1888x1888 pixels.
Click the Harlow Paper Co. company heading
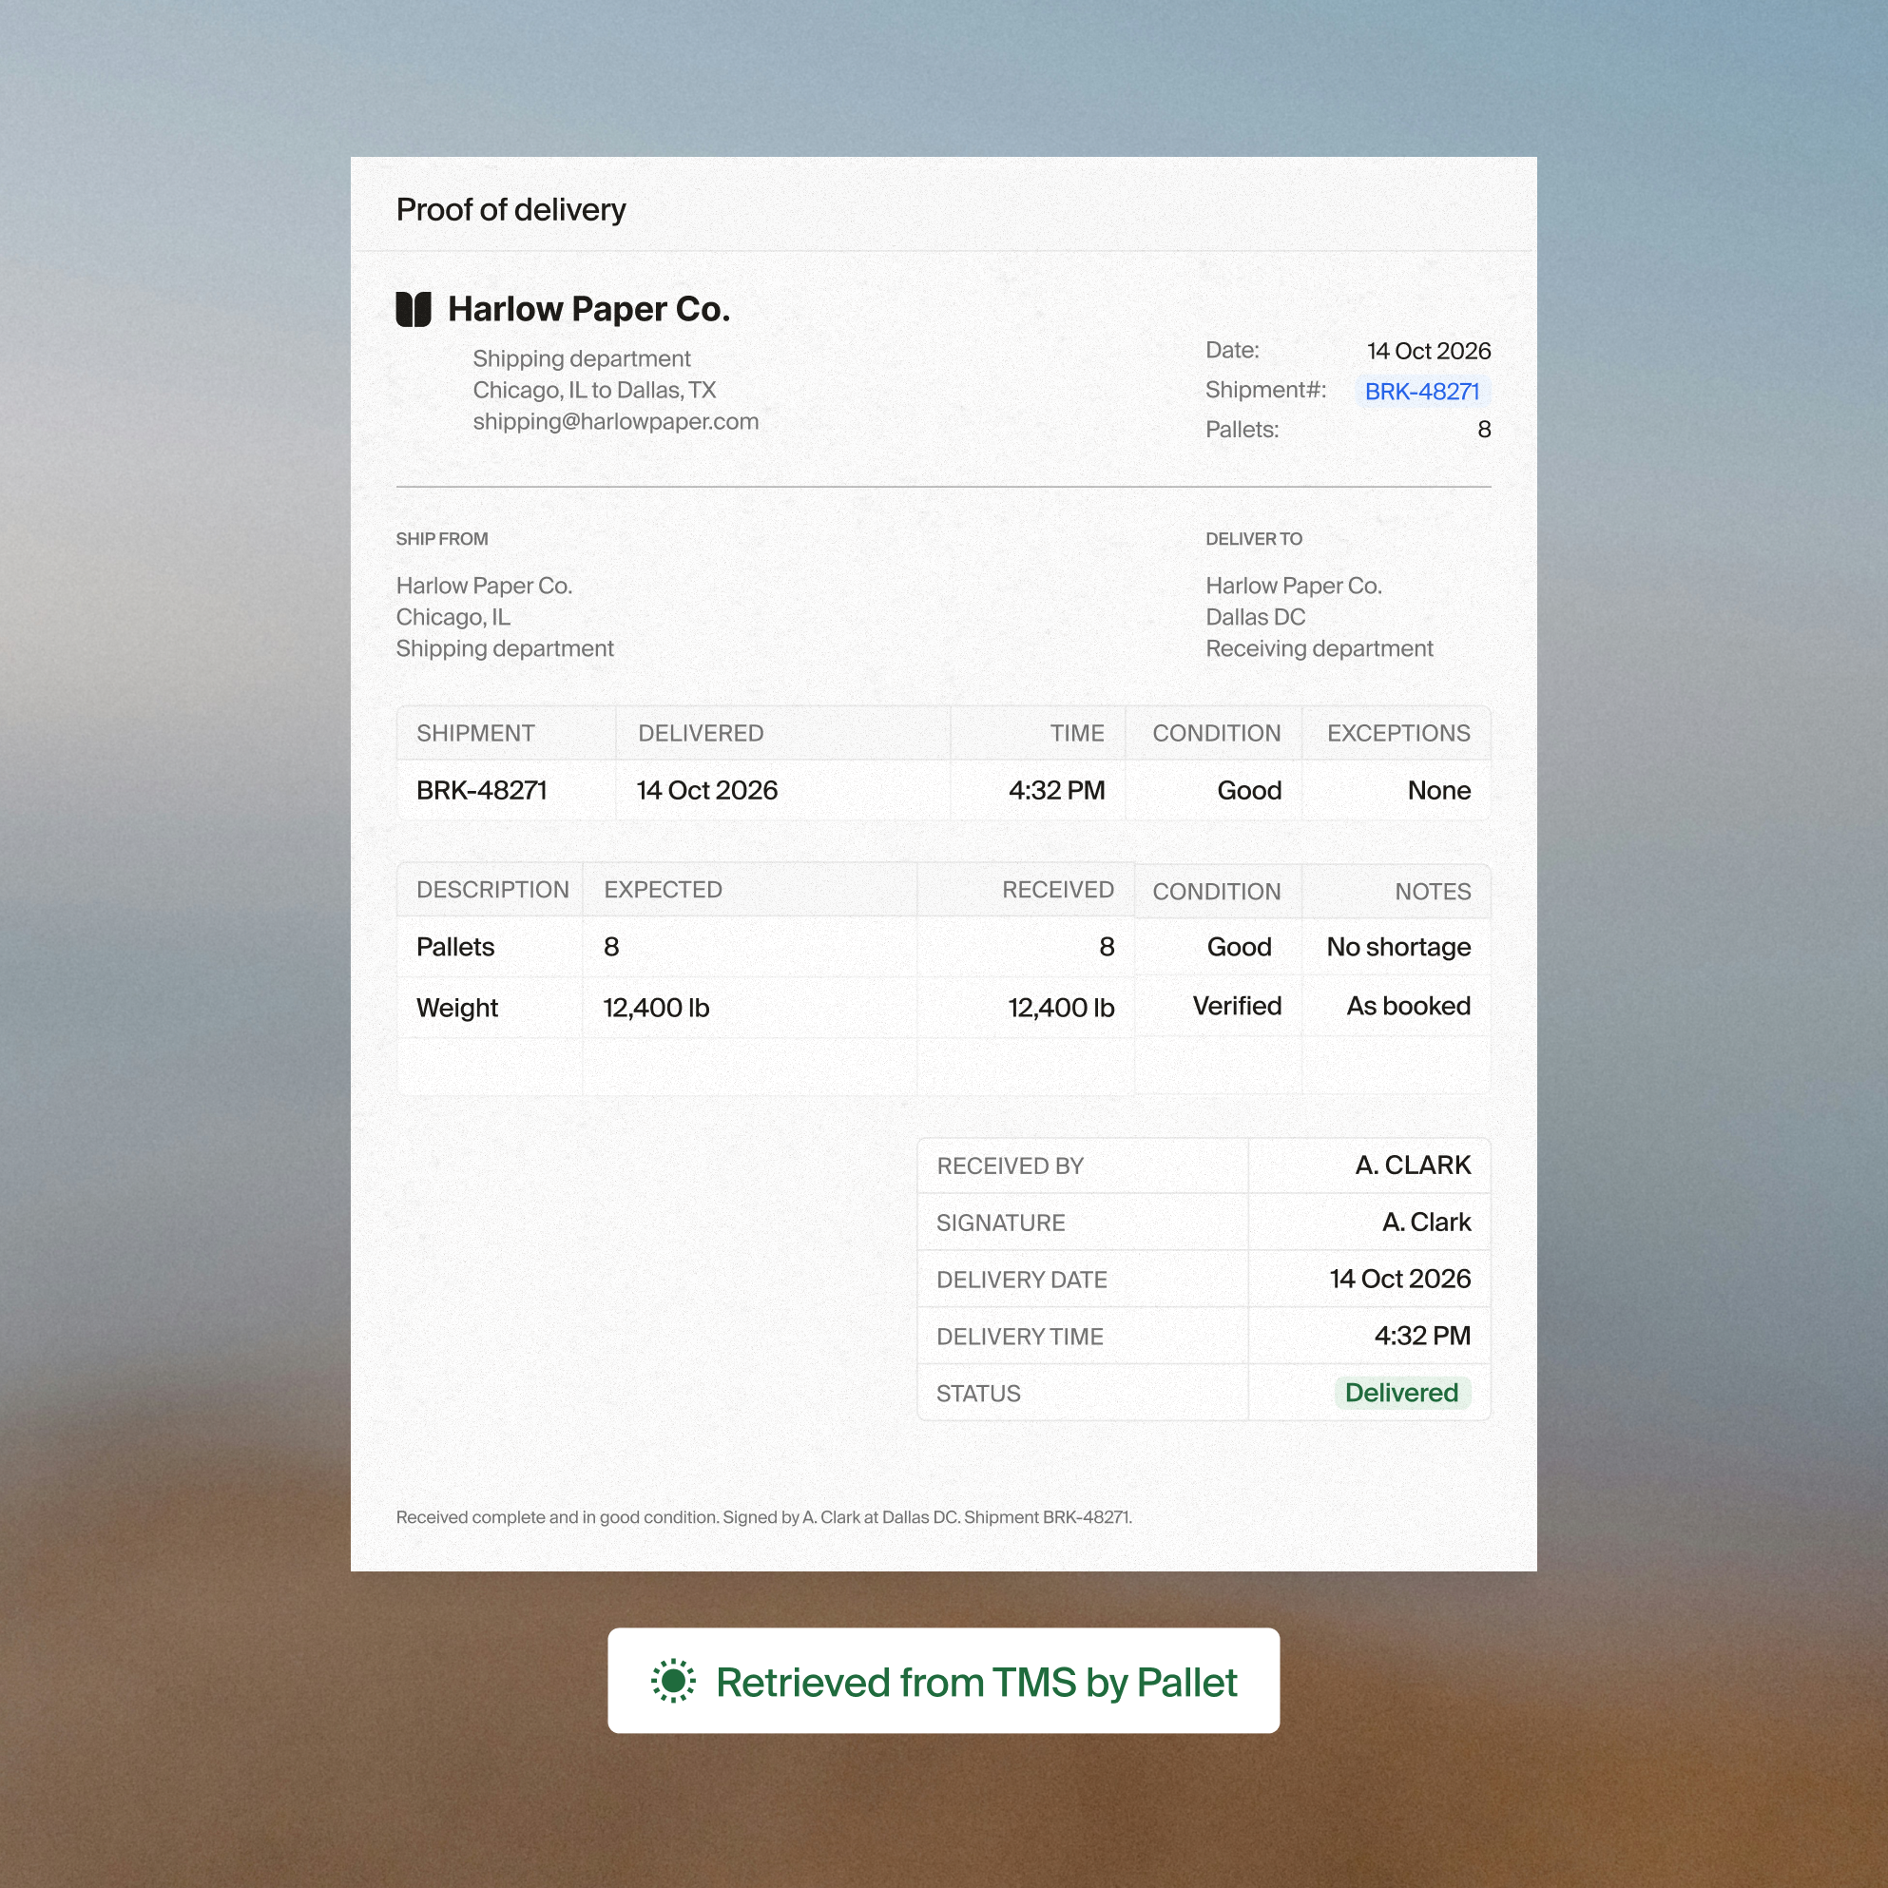click(589, 309)
